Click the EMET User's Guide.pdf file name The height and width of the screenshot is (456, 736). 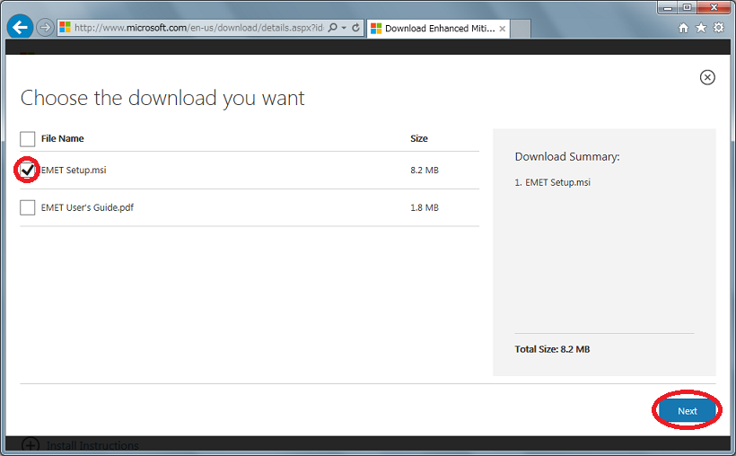point(87,207)
